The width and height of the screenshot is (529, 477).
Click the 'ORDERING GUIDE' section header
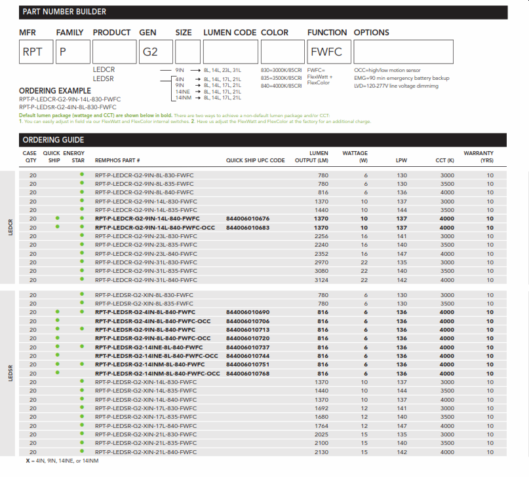pyautogui.click(x=263, y=140)
